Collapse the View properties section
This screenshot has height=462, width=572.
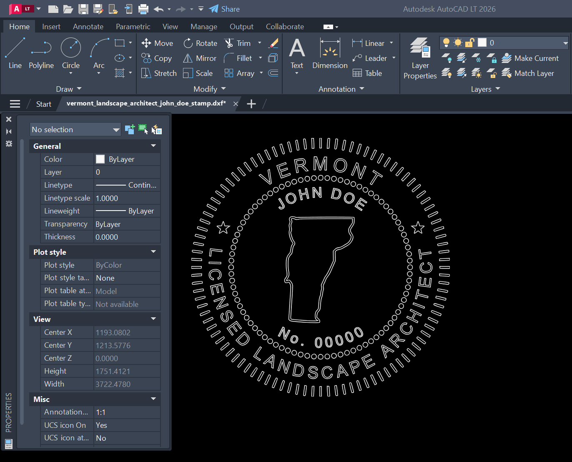point(153,319)
